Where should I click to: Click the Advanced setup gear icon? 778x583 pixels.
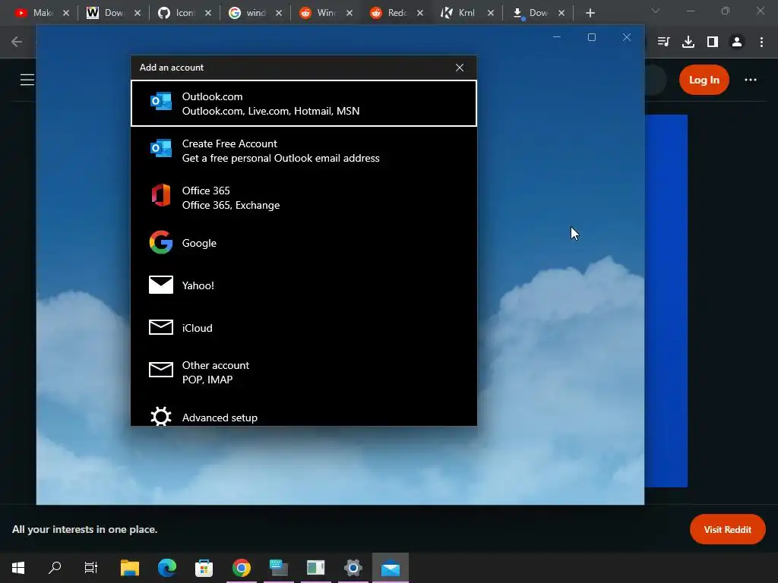(161, 417)
